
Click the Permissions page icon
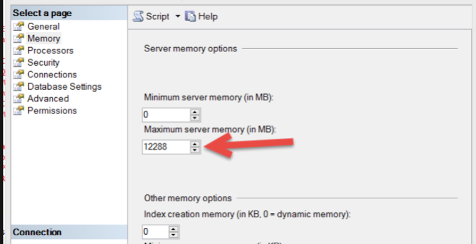click(x=19, y=111)
